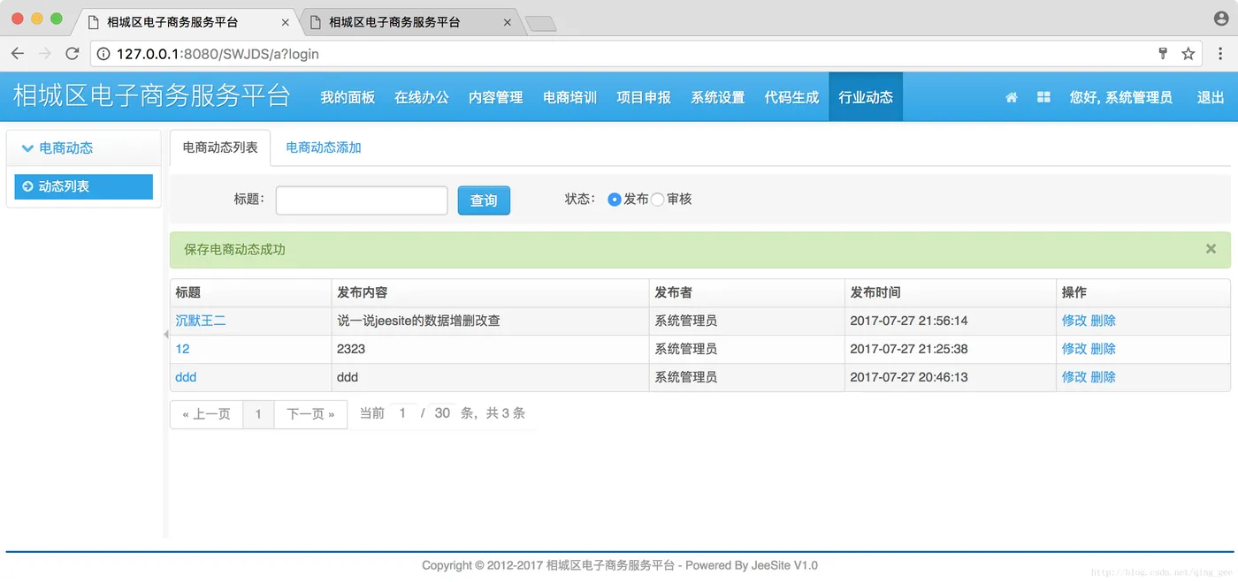Open the 行业动态 menu
The image size is (1238, 582).
point(866,97)
